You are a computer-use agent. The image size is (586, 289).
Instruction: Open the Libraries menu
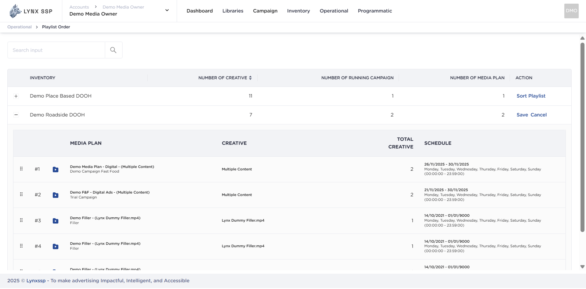[233, 11]
